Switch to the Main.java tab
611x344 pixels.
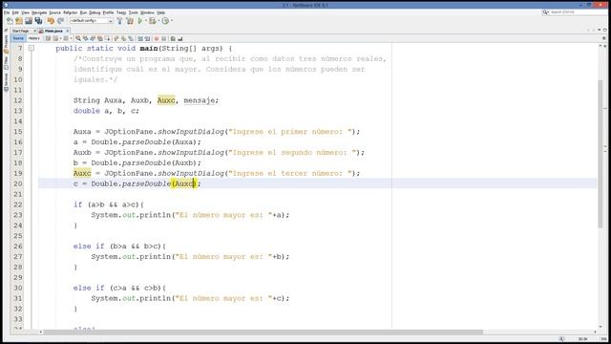[53, 31]
